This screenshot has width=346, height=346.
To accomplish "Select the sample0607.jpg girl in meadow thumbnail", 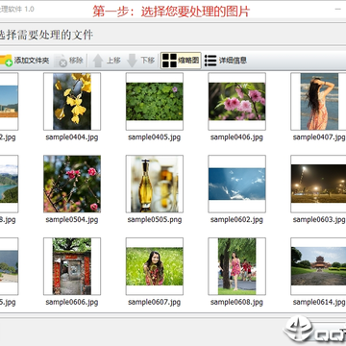I will (x=155, y=266).
